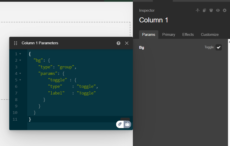Toggle the eye visibility icon in Inspector
230x146 pixels.
[218, 10]
